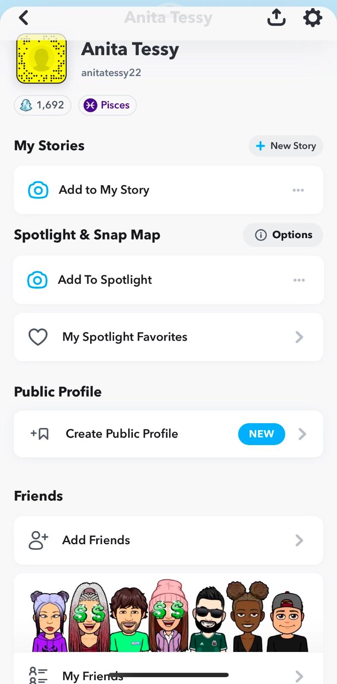The width and height of the screenshot is (337, 684).
Task: Expand My Spotlight Favorites chevron
Action: coord(299,337)
